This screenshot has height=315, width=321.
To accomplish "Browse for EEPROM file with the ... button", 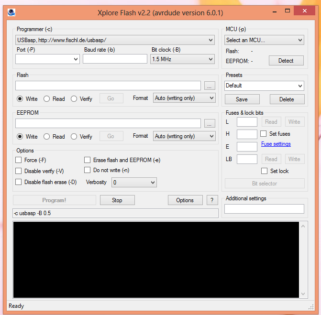I will 210,123.
